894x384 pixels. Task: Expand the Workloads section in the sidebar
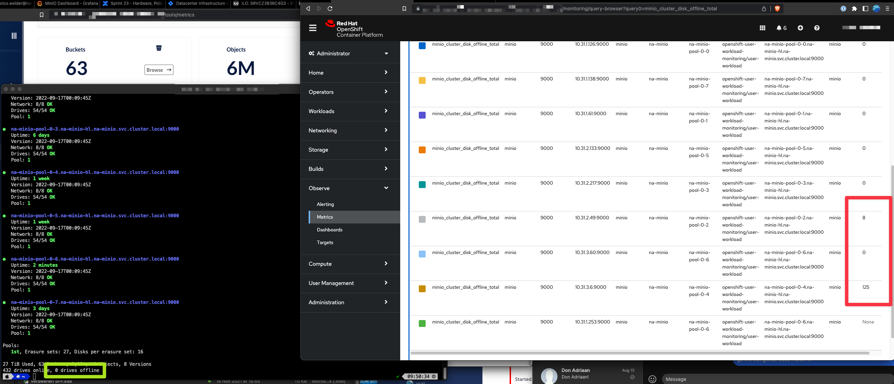[x=350, y=111]
